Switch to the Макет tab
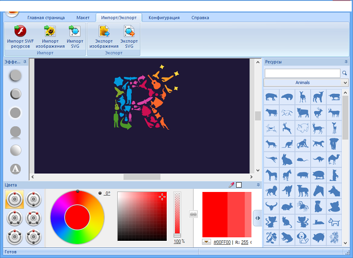The height and width of the screenshot is (258, 353). pos(83,18)
